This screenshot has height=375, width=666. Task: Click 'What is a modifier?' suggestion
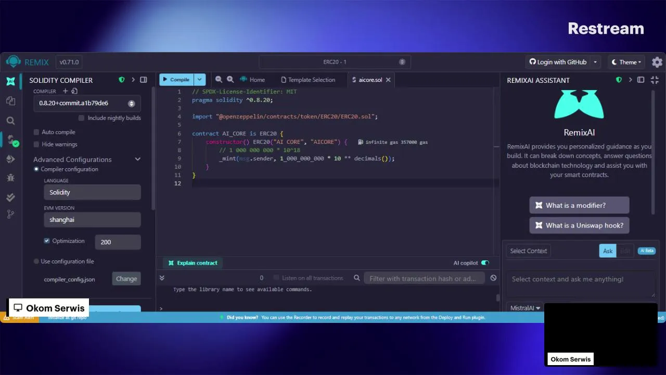coord(579,205)
